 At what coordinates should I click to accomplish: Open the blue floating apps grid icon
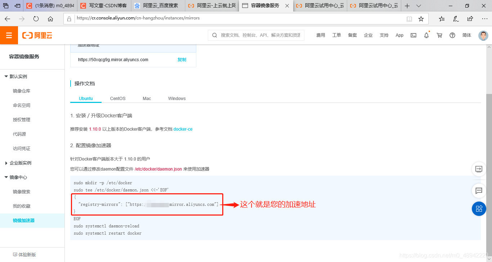pos(479,209)
